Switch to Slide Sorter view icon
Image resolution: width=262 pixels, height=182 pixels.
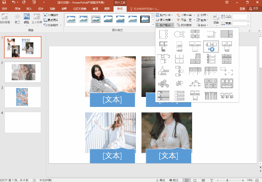195,180
